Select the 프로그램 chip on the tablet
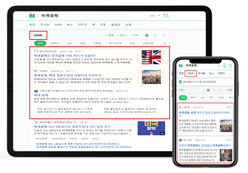Viewport: 248px width, 173px height. tap(148, 43)
